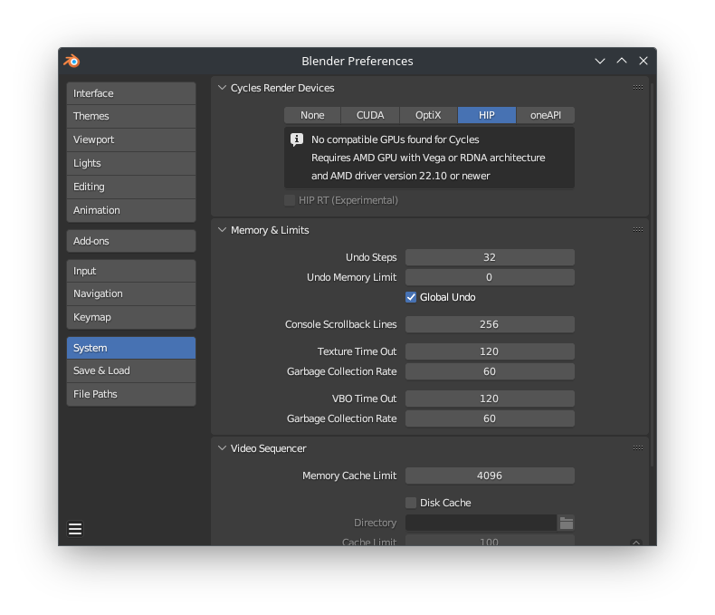Open the Save & Load preferences category
This screenshot has height=615, width=715.
[131, 370]
